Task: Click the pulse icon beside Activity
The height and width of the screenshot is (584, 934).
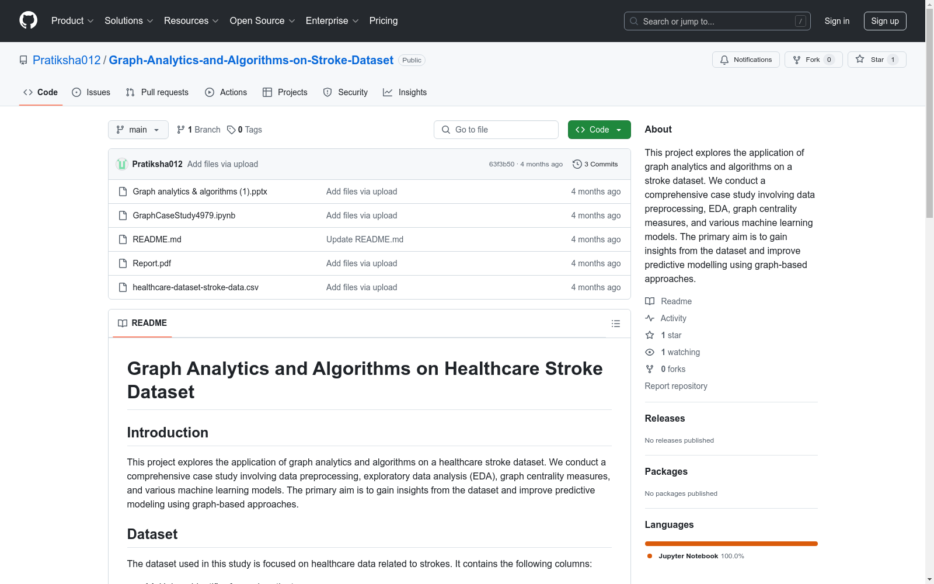Action: [650, 318]
